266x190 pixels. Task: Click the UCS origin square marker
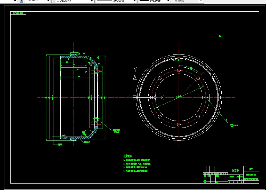click(x=134, y=97)
